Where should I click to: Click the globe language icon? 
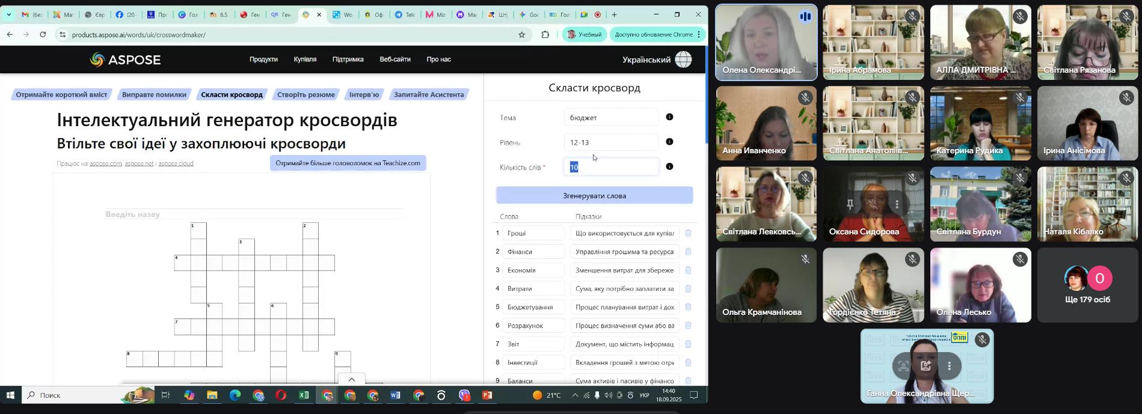pos(683,59)
